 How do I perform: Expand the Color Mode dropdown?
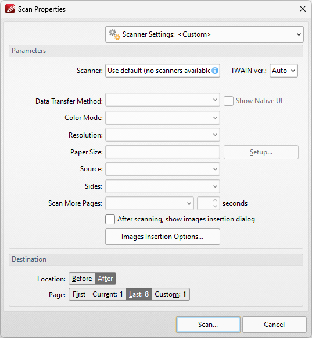coord(163,118)
